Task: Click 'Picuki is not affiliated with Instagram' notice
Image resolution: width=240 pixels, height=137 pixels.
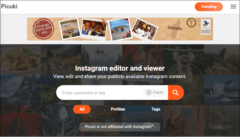Action: click(120, 127)
